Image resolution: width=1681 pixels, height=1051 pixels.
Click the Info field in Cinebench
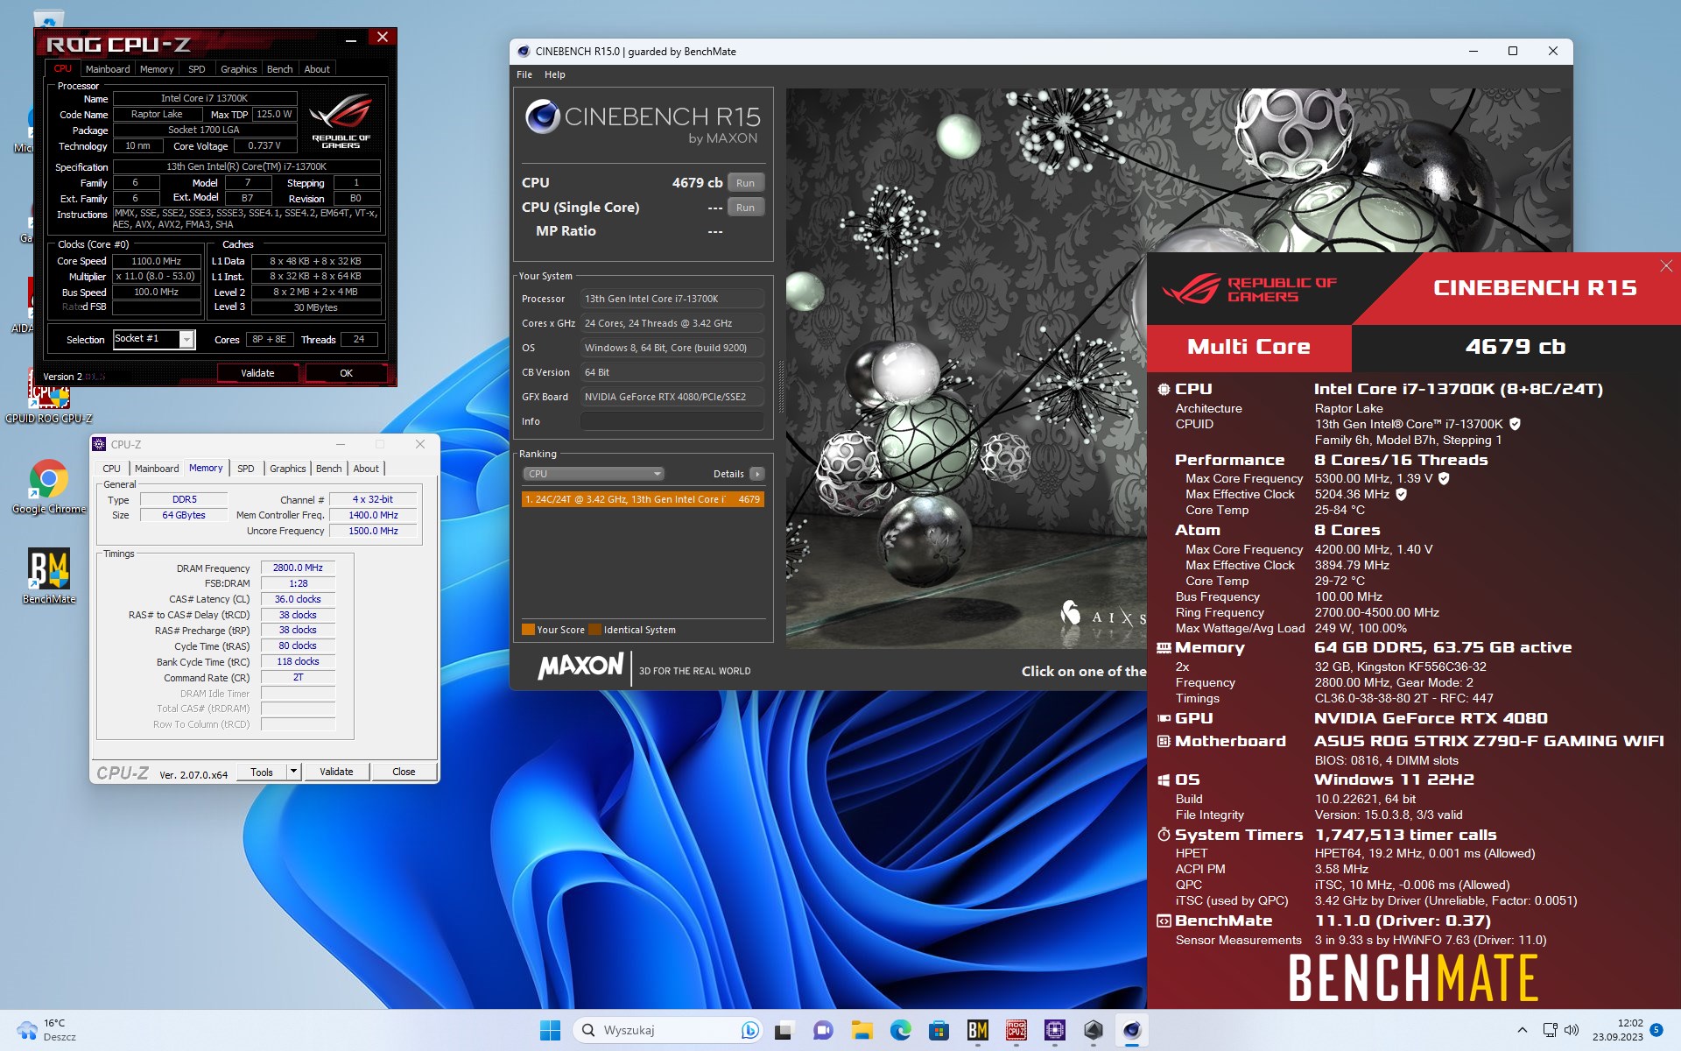click(672, 421)
